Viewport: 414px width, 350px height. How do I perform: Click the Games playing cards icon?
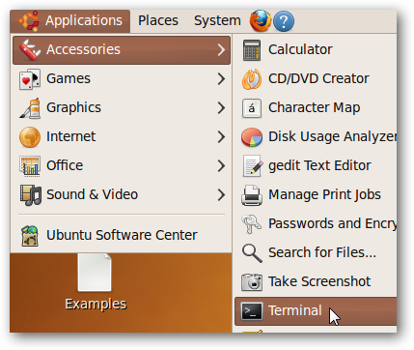[x=30, y=79]
